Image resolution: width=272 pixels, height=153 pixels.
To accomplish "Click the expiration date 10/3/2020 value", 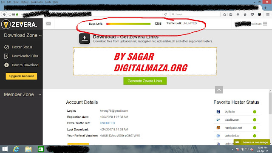I will click(x=114, y=117).
